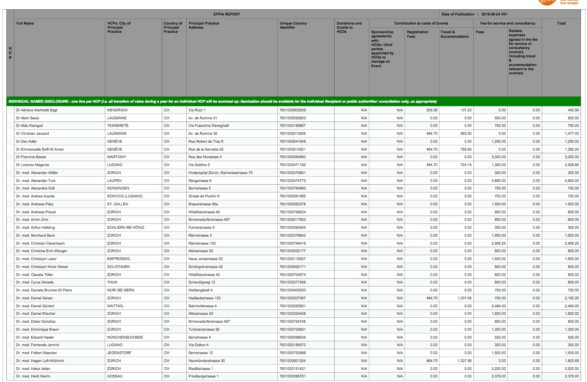Select name 'Dr. med. Alexander Möller'
The width and height of the screenshot is (587, 382).
point(37,173)
